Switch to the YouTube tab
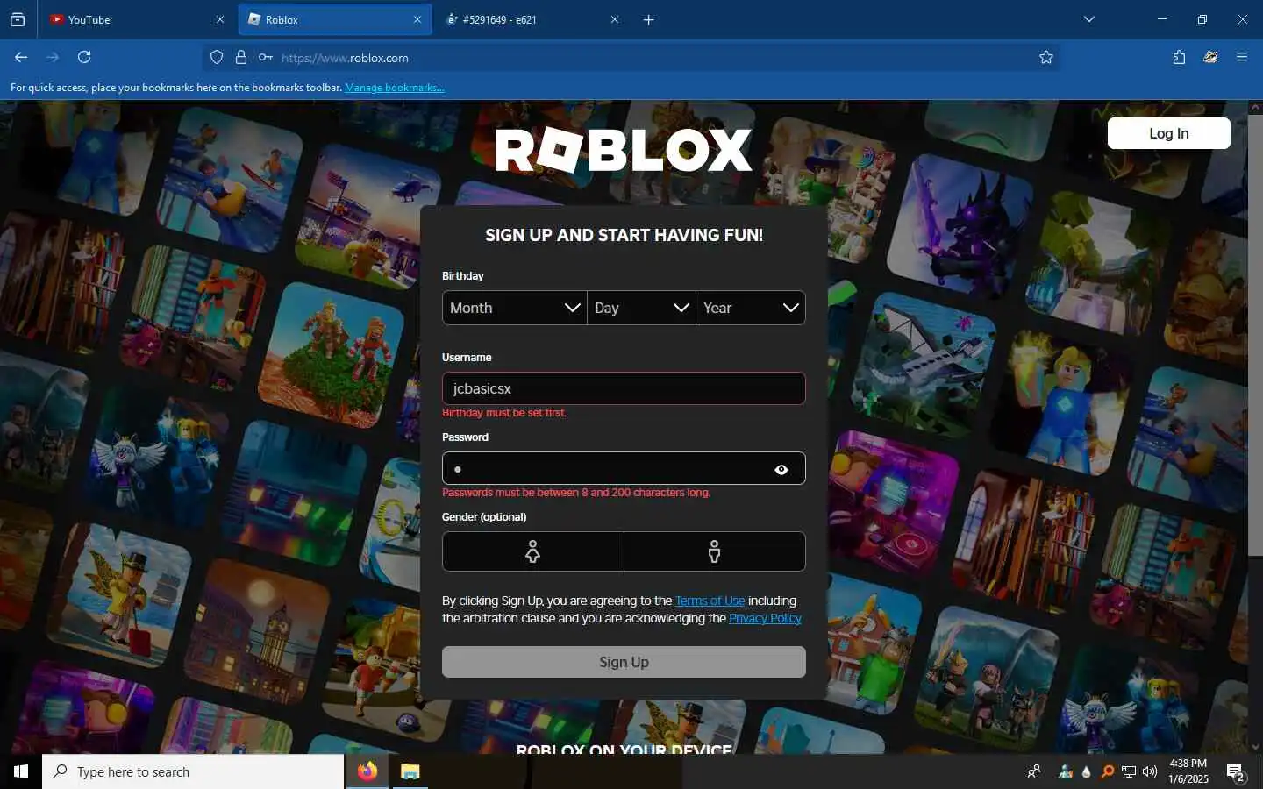 coord(137,19)
